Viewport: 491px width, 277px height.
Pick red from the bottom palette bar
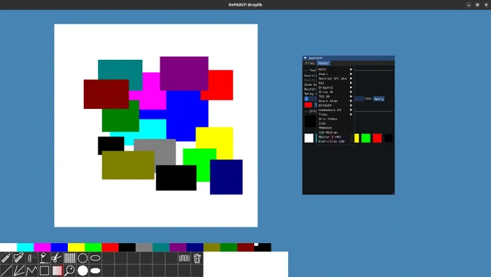click(110, 247)
